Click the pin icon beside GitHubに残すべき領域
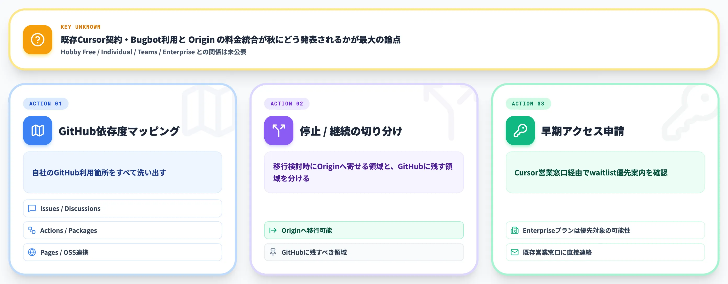This screenshot has height=284, width=728. coord(273,252)
